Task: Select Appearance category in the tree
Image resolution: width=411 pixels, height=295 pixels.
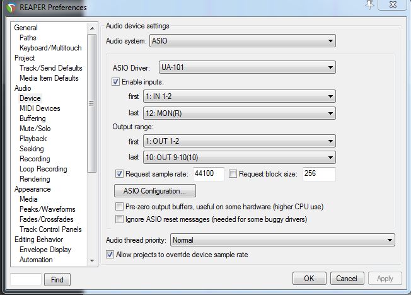Action: coord(33,189)
